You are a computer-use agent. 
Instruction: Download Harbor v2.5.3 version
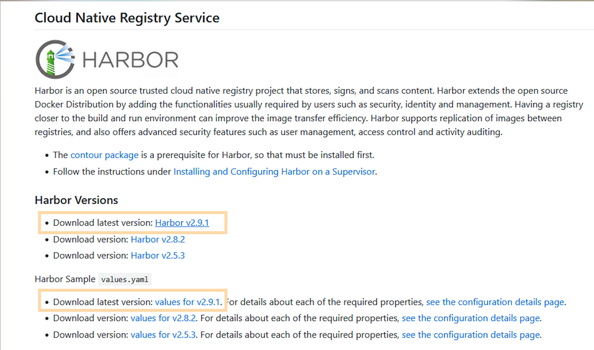coord(157,256)
